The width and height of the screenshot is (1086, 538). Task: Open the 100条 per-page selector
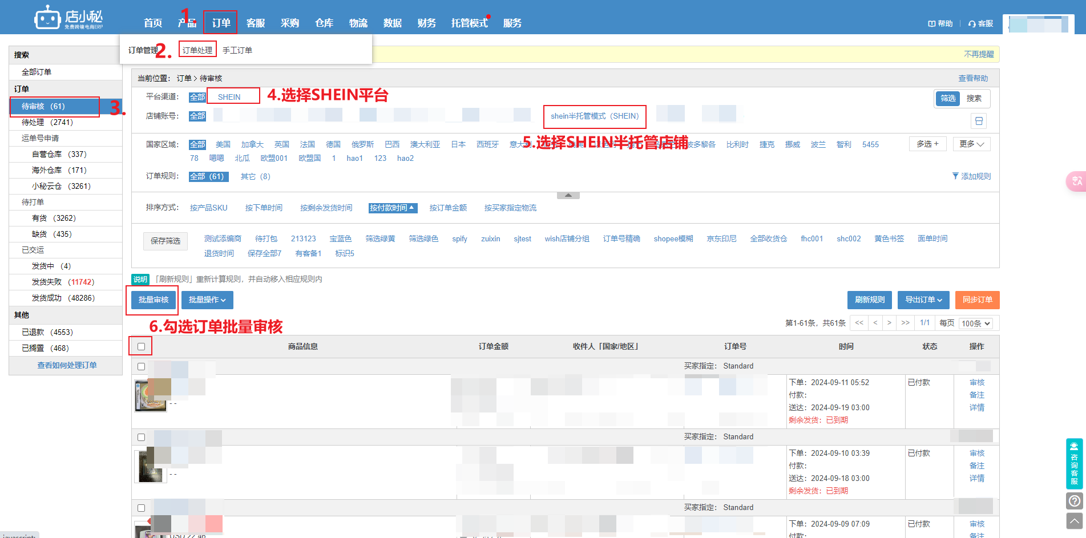(975, 323)
